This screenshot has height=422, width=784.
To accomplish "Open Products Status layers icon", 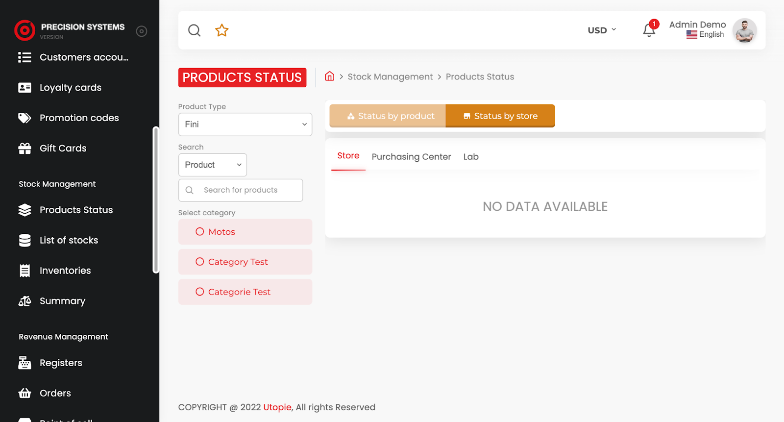I will click(24, 210).
